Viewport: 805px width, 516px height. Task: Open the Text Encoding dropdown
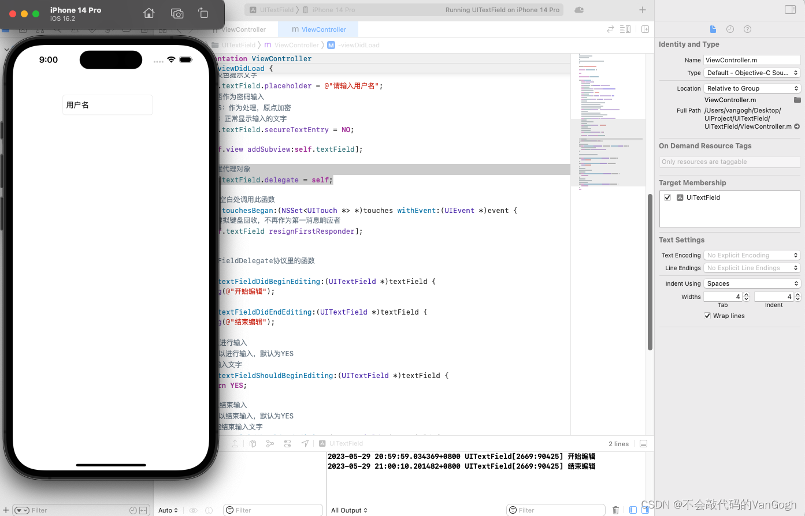point(752,255)
